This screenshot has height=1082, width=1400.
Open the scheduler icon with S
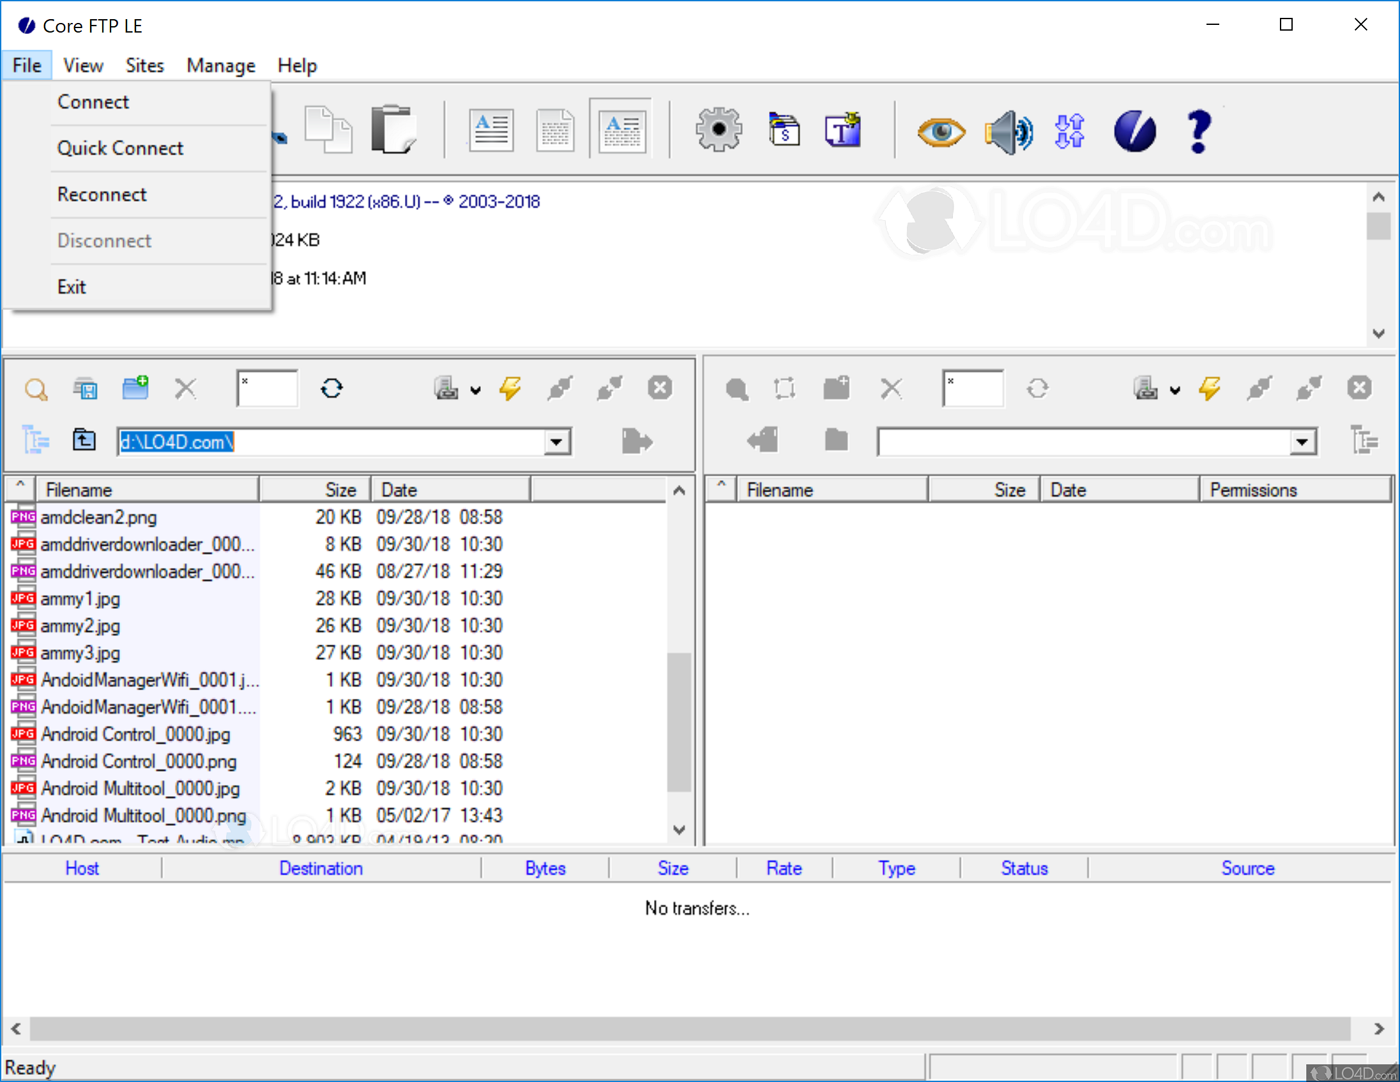(x=783, y=130)
